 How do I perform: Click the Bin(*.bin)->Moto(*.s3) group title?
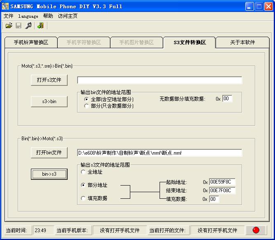point(42,139)
